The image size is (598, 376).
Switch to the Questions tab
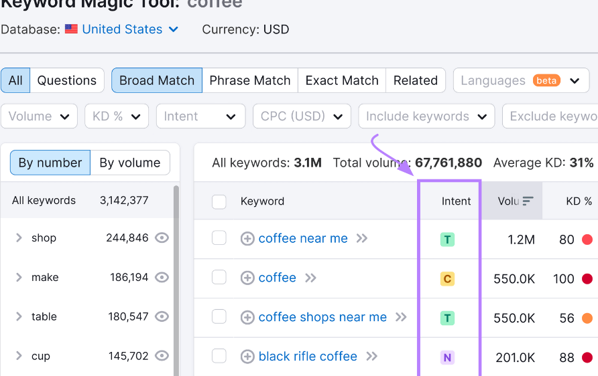click(x=66, y=80)
